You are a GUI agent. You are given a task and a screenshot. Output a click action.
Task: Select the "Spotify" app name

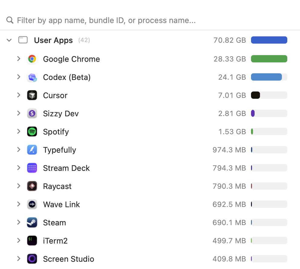click(x=56, y=132)
